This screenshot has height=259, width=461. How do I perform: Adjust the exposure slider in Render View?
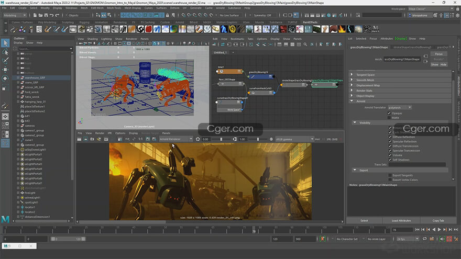point(221,139)
